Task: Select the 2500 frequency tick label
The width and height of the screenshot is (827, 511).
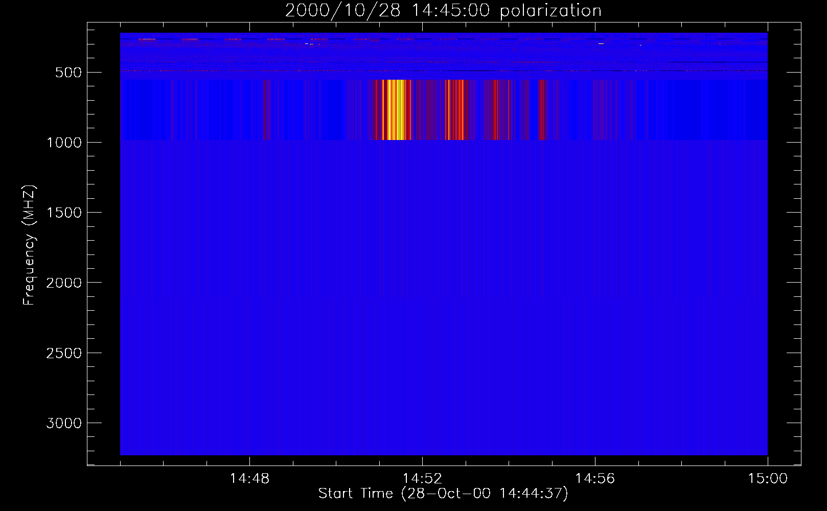Action: click(64, 353)
